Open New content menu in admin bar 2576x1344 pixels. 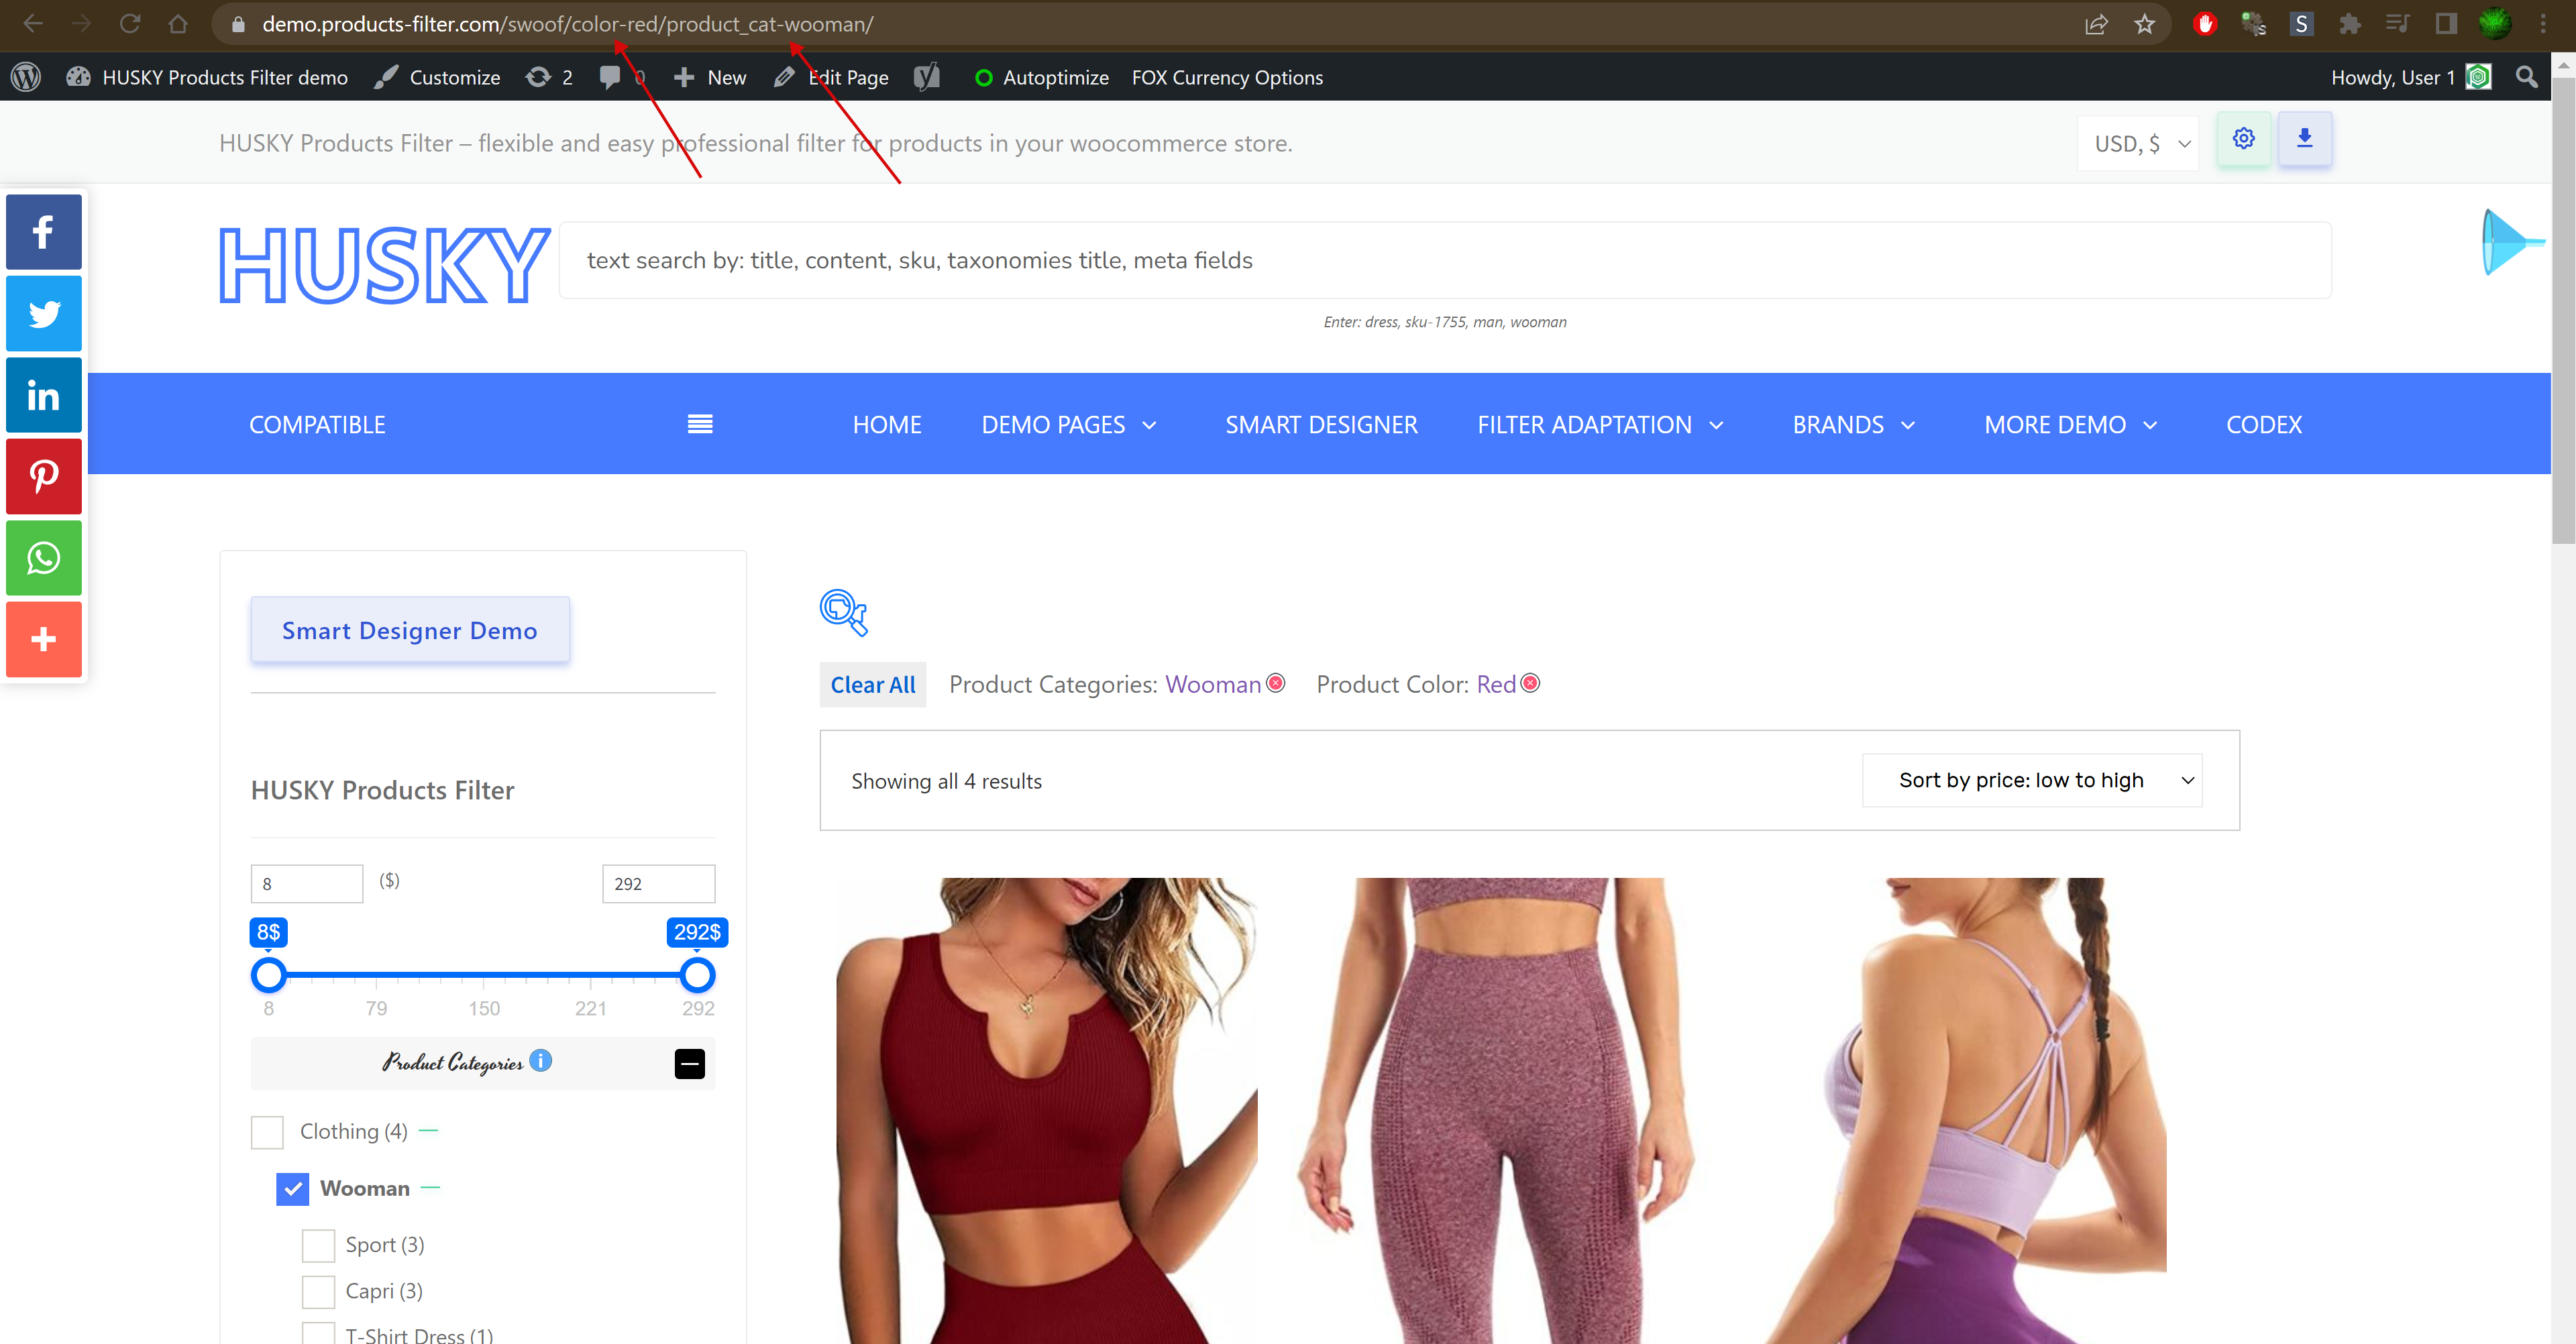[x=710, y=77]
